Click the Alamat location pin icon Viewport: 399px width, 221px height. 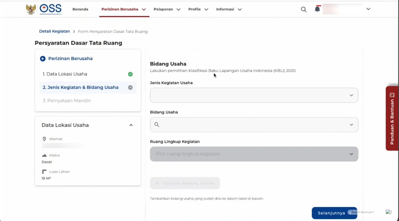(x=44, y=139)
